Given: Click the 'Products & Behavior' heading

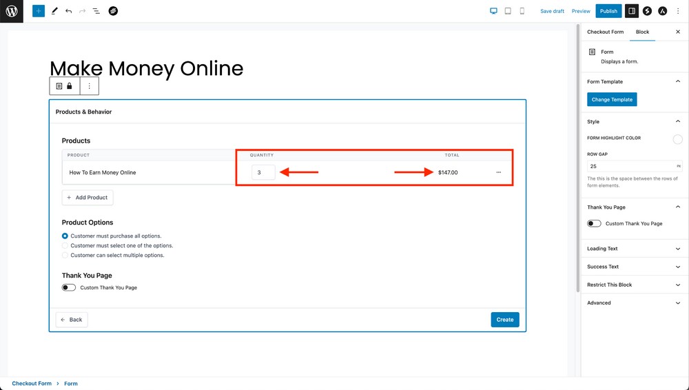Looking at the screenshot, I should (83, 112).
